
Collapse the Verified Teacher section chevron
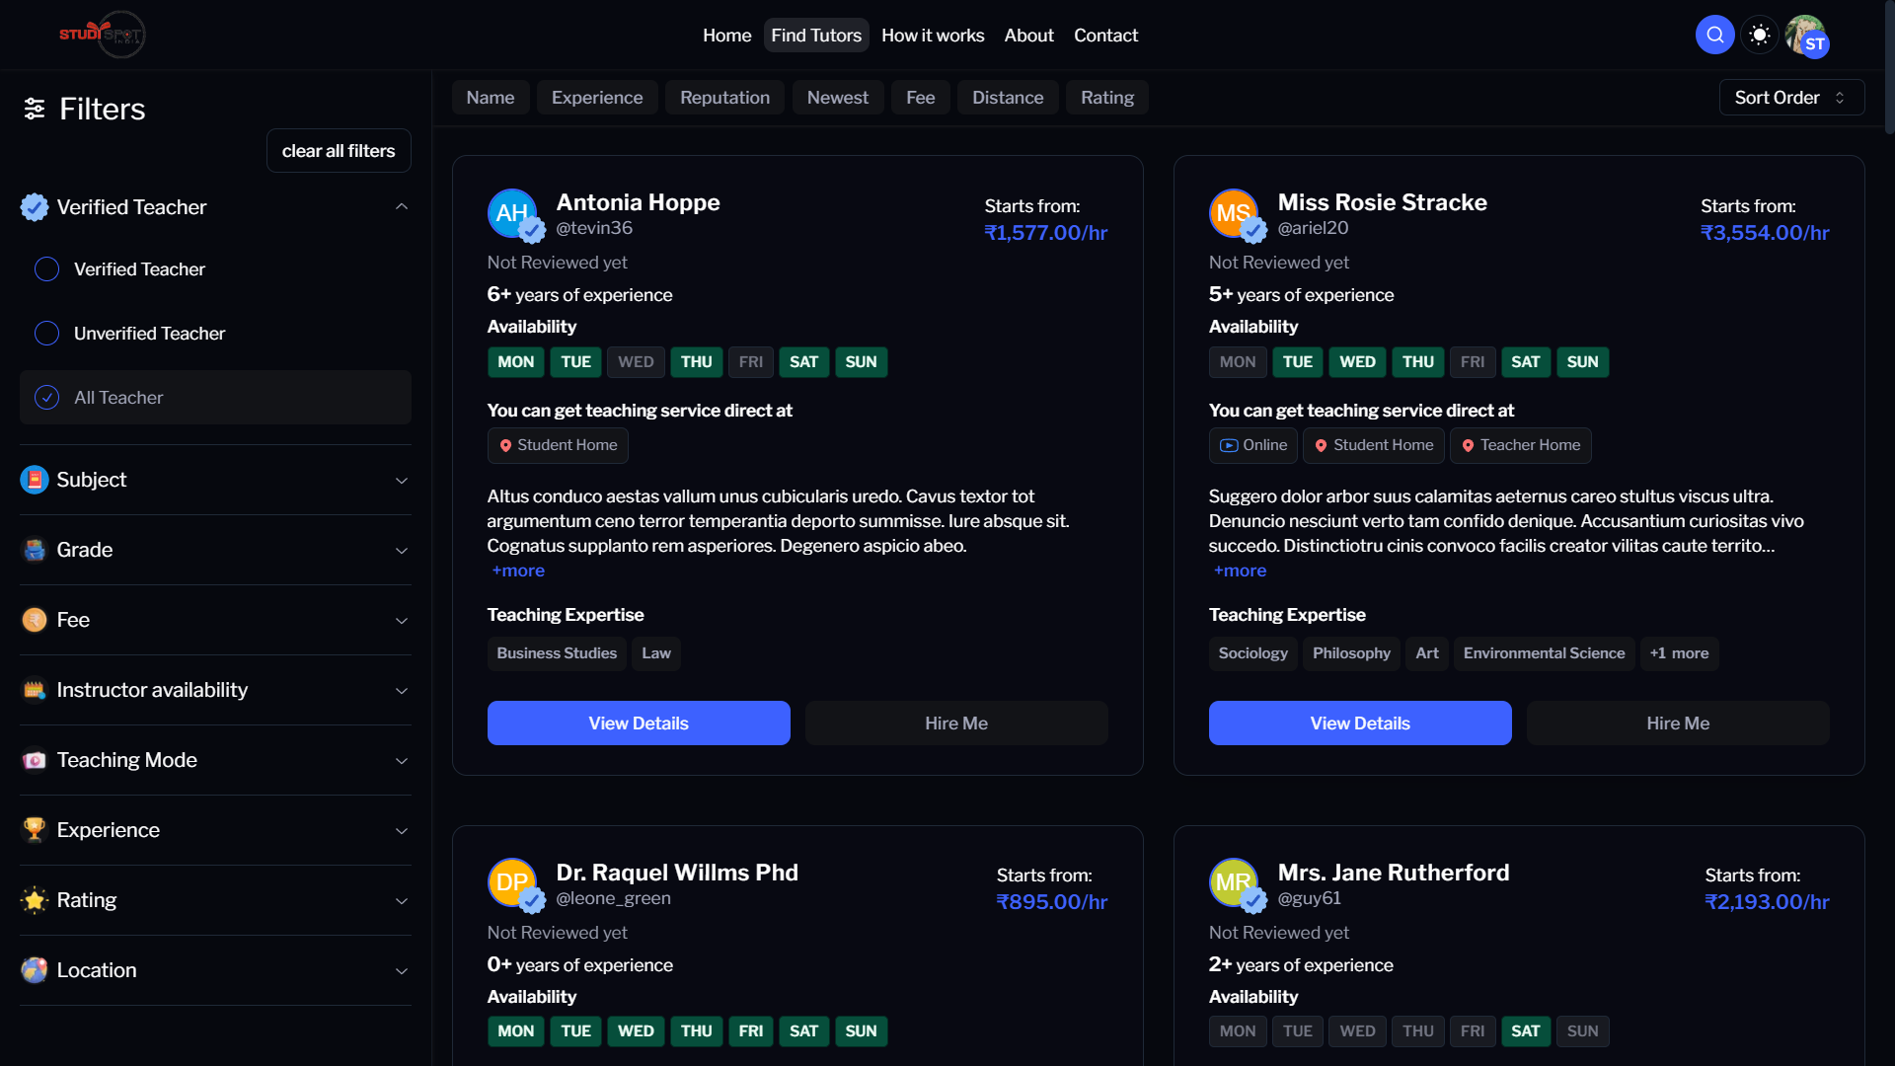[401, 207]
